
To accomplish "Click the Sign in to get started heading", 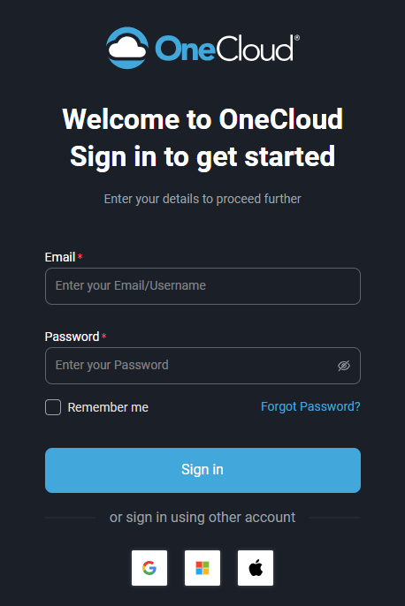I will click(202, 157).
